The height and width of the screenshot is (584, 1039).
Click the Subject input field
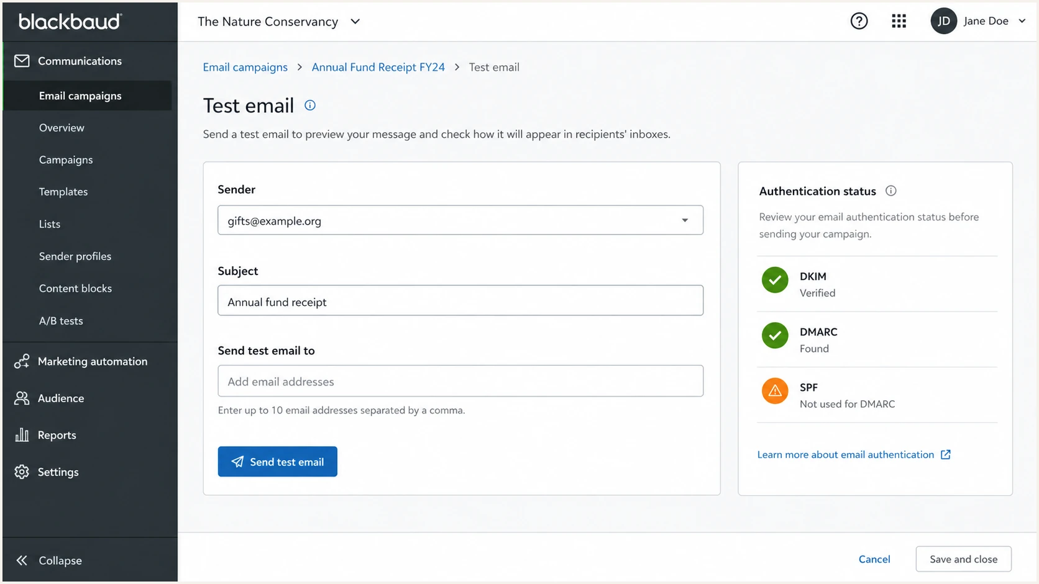tap(460, 300)
